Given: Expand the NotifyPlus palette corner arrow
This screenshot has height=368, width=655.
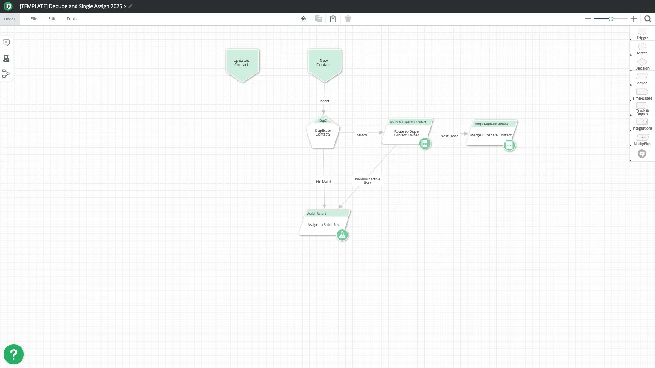Looking at the screenshot, I should point(631,145).
